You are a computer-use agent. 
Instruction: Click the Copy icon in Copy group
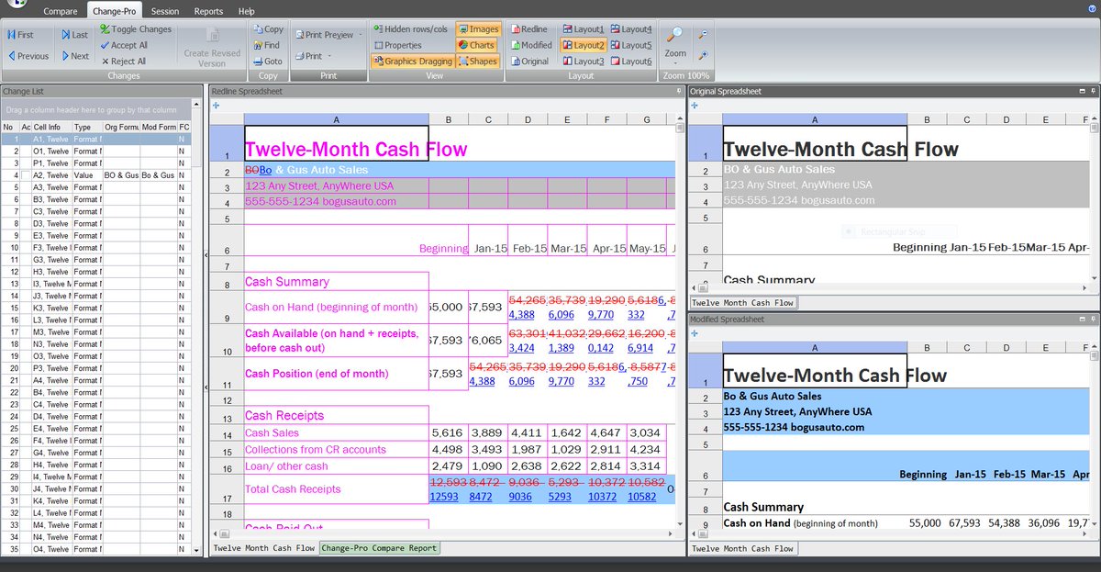coord(268,29)
